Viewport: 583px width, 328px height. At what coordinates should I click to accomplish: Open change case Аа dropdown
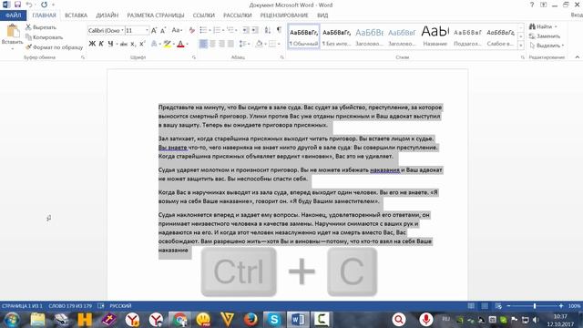177,30
